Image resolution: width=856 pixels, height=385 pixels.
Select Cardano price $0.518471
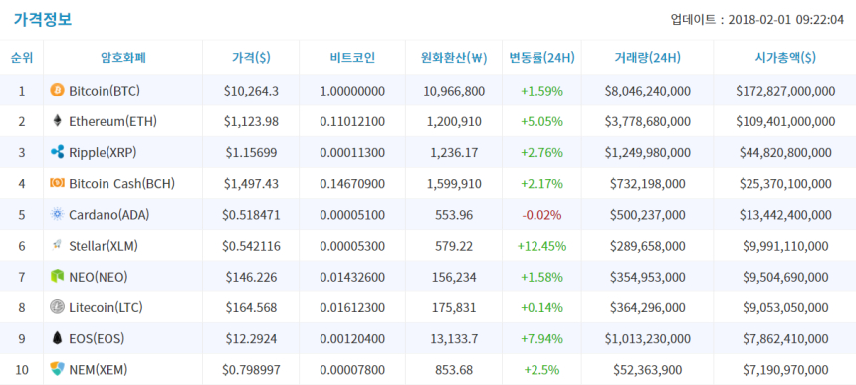click(x=251, y=215)
